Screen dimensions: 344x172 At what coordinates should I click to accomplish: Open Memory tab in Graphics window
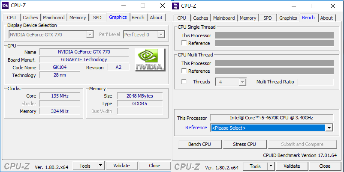(78, 18)
